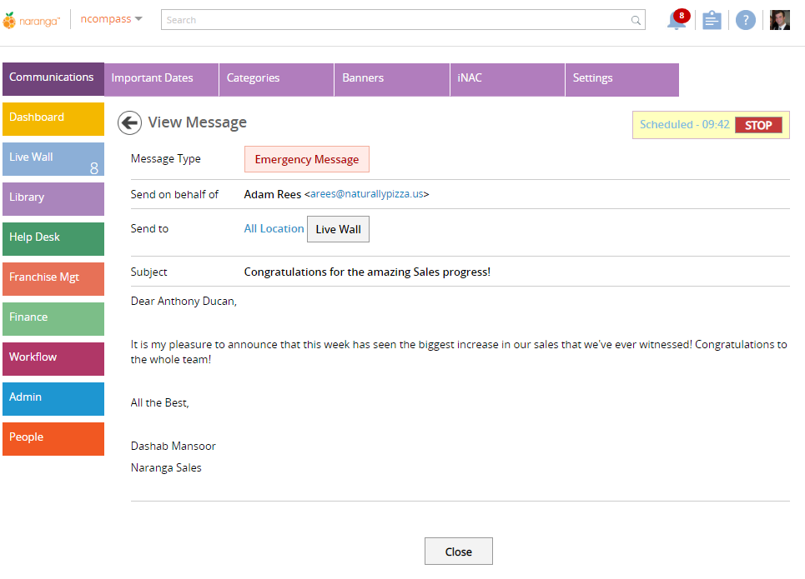Click the user profile photo
805x579 pixels.
(779, 20)
